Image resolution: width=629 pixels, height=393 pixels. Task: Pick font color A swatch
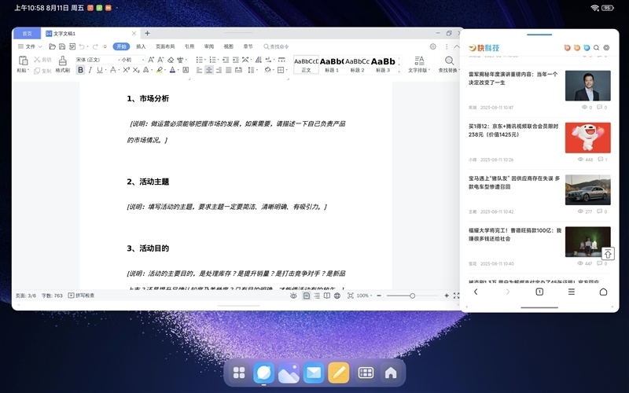[172, 70]
